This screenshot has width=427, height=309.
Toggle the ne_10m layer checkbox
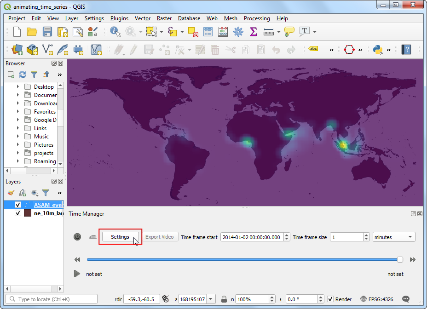18,213
